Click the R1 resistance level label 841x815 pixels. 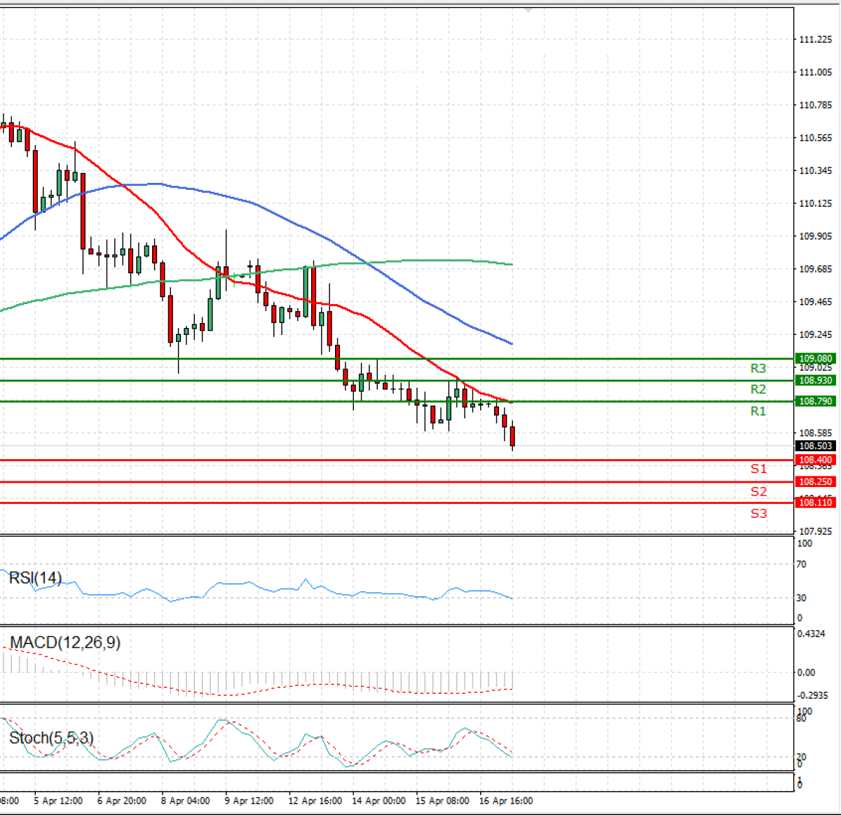758,411
